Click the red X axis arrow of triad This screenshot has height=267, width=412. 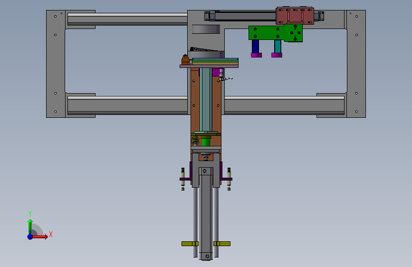pos(40,237)
